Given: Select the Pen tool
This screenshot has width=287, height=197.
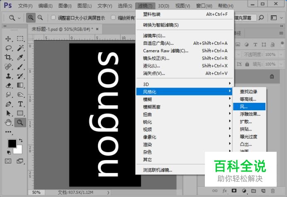Looking at the screenshot, I should (x=8, y=104).
